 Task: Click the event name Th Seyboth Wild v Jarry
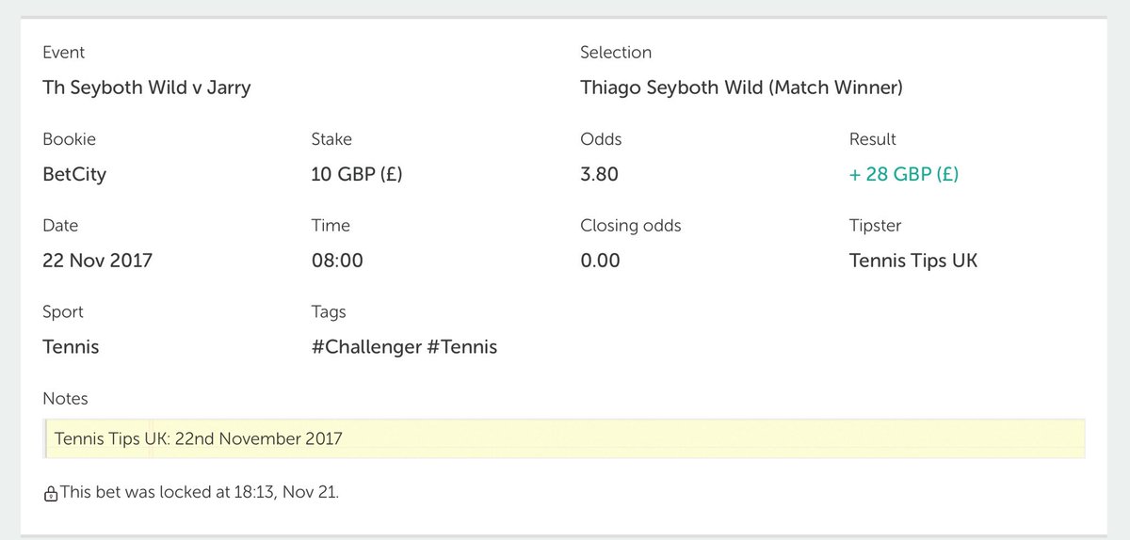pyautogui.click(x=147, y=88)
